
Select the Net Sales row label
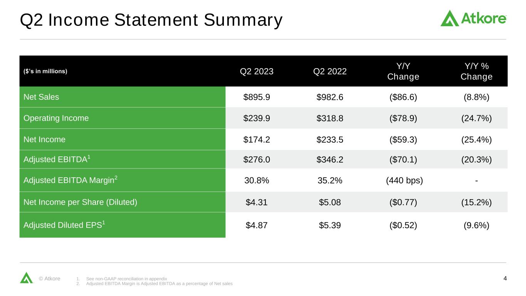[x=41, y=97]
